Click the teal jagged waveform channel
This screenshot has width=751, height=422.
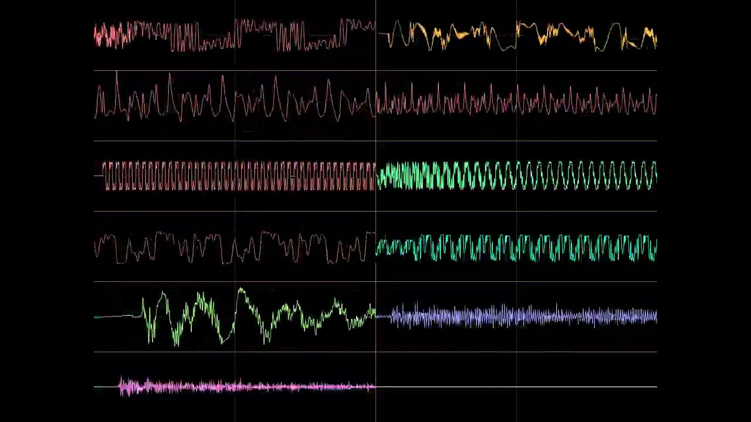tap(516, 247)
